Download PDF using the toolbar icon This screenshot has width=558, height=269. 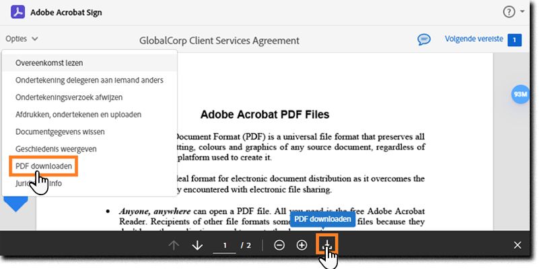pyautogui.click(x=326, y=244)
